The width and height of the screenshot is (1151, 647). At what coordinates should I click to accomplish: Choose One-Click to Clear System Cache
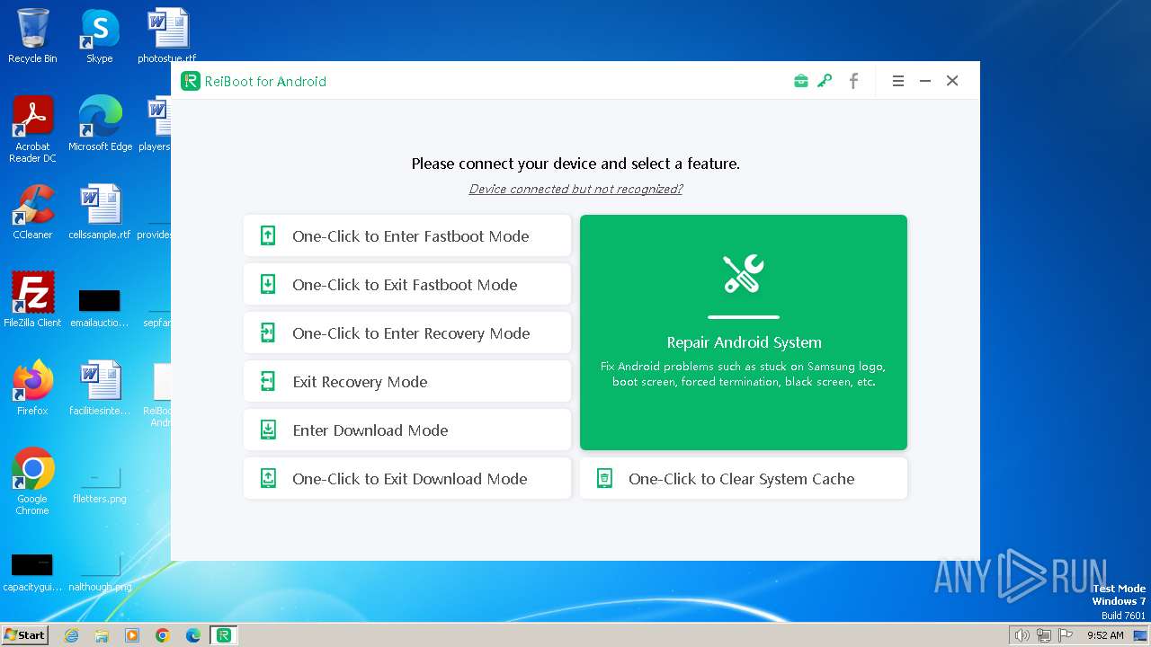pyautogui.click(x=744, y=478)
